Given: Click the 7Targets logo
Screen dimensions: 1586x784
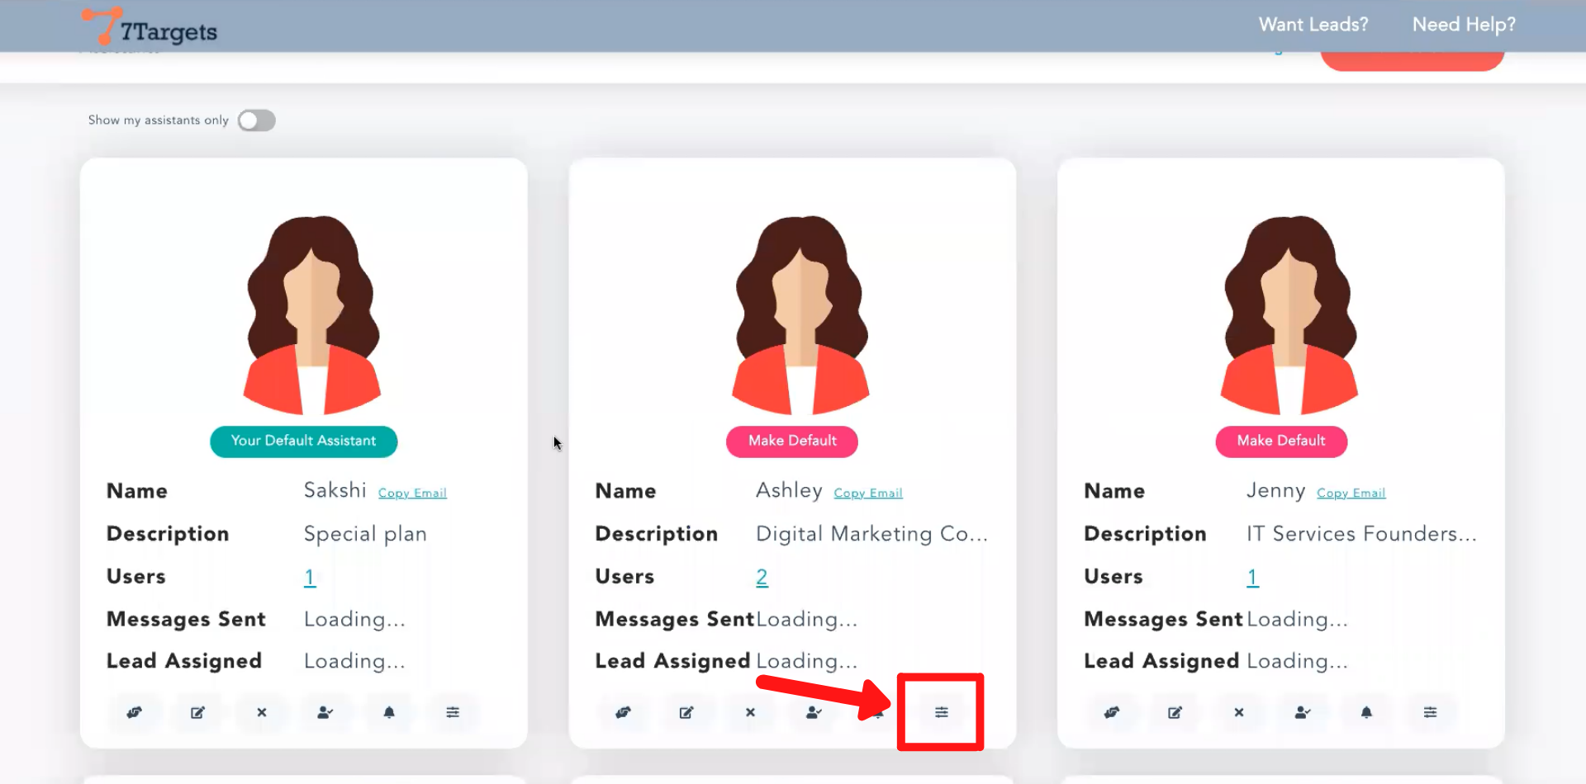Looking at the screenshot, I should pyautogui.click(x=151, y=28).
